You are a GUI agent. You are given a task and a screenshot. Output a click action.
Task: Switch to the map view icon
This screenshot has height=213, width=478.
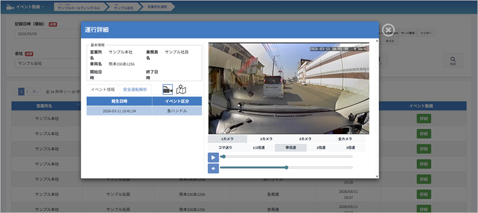pos(181,90)
